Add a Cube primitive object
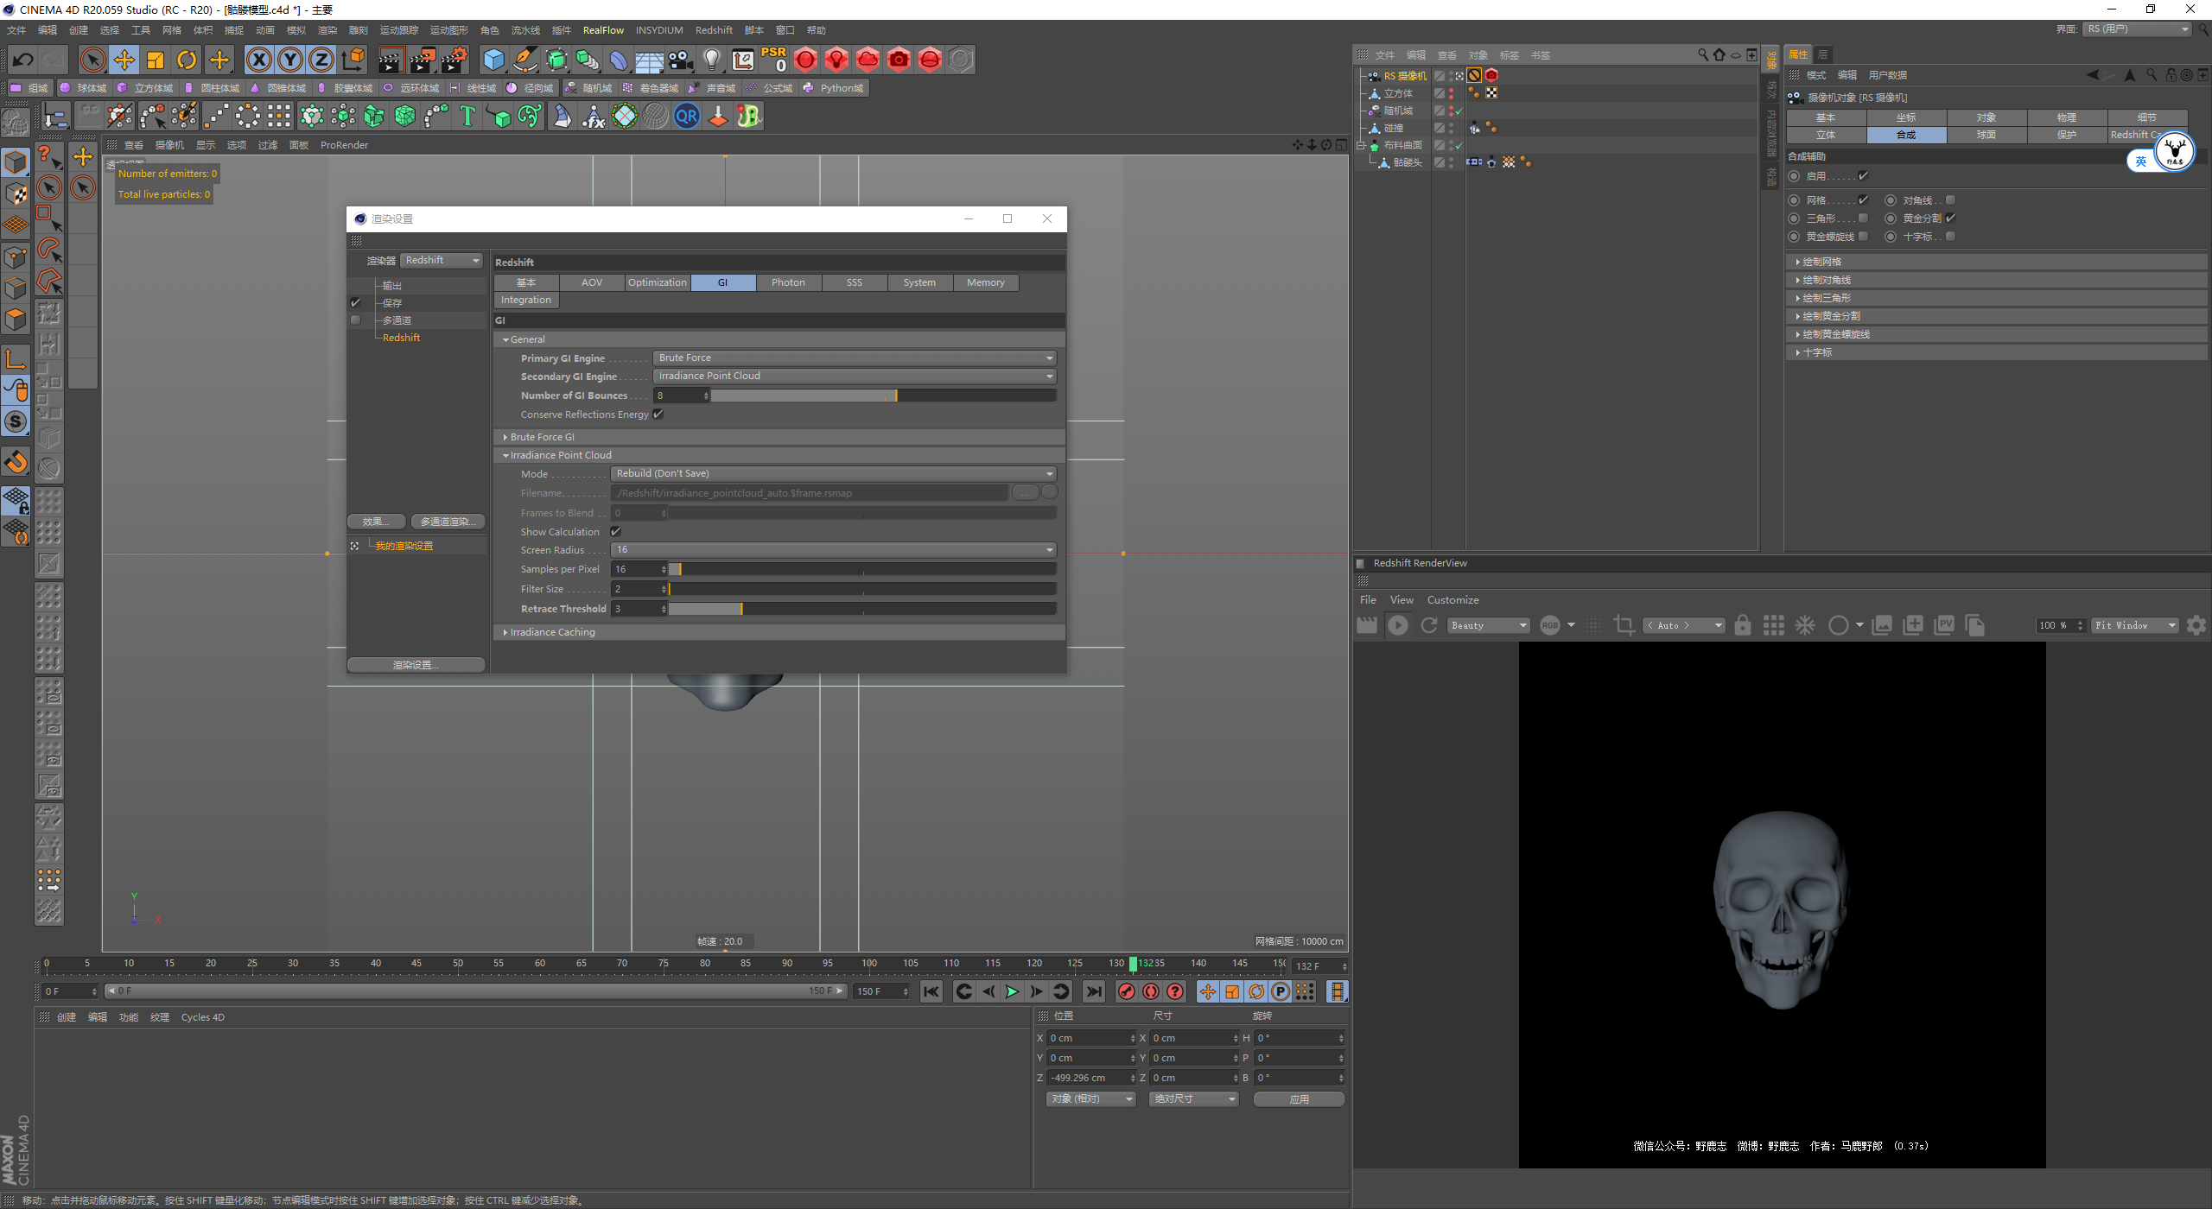The width and height of the screenshot is (2212, 1209). pos(493,60)
